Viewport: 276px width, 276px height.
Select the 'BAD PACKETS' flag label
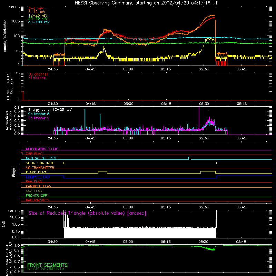[38, 200]
